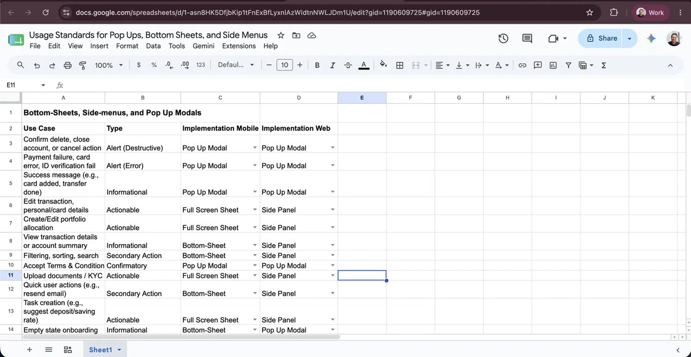Undo the last action
This screenshot has width=691, height=357.
[x=37, y=65]
